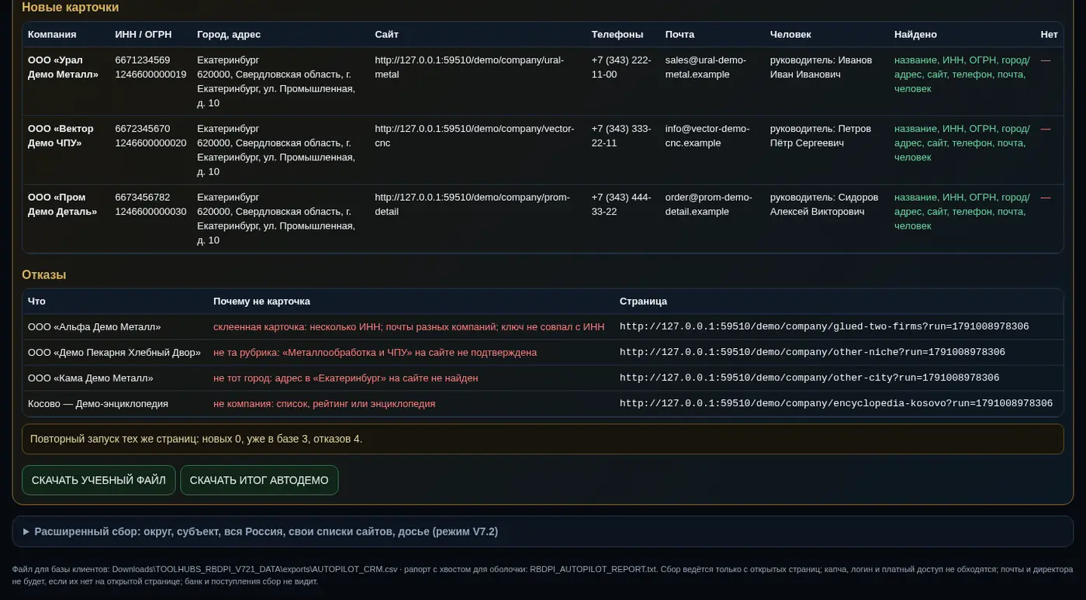Click the «Повторный запуск тех же страниц» status message
Screen dimensions: 1086x600
543,439
